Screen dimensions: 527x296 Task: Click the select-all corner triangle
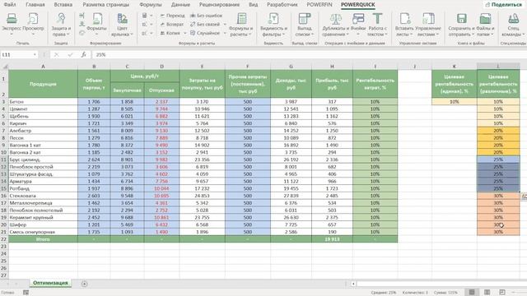tap(5, 67)
